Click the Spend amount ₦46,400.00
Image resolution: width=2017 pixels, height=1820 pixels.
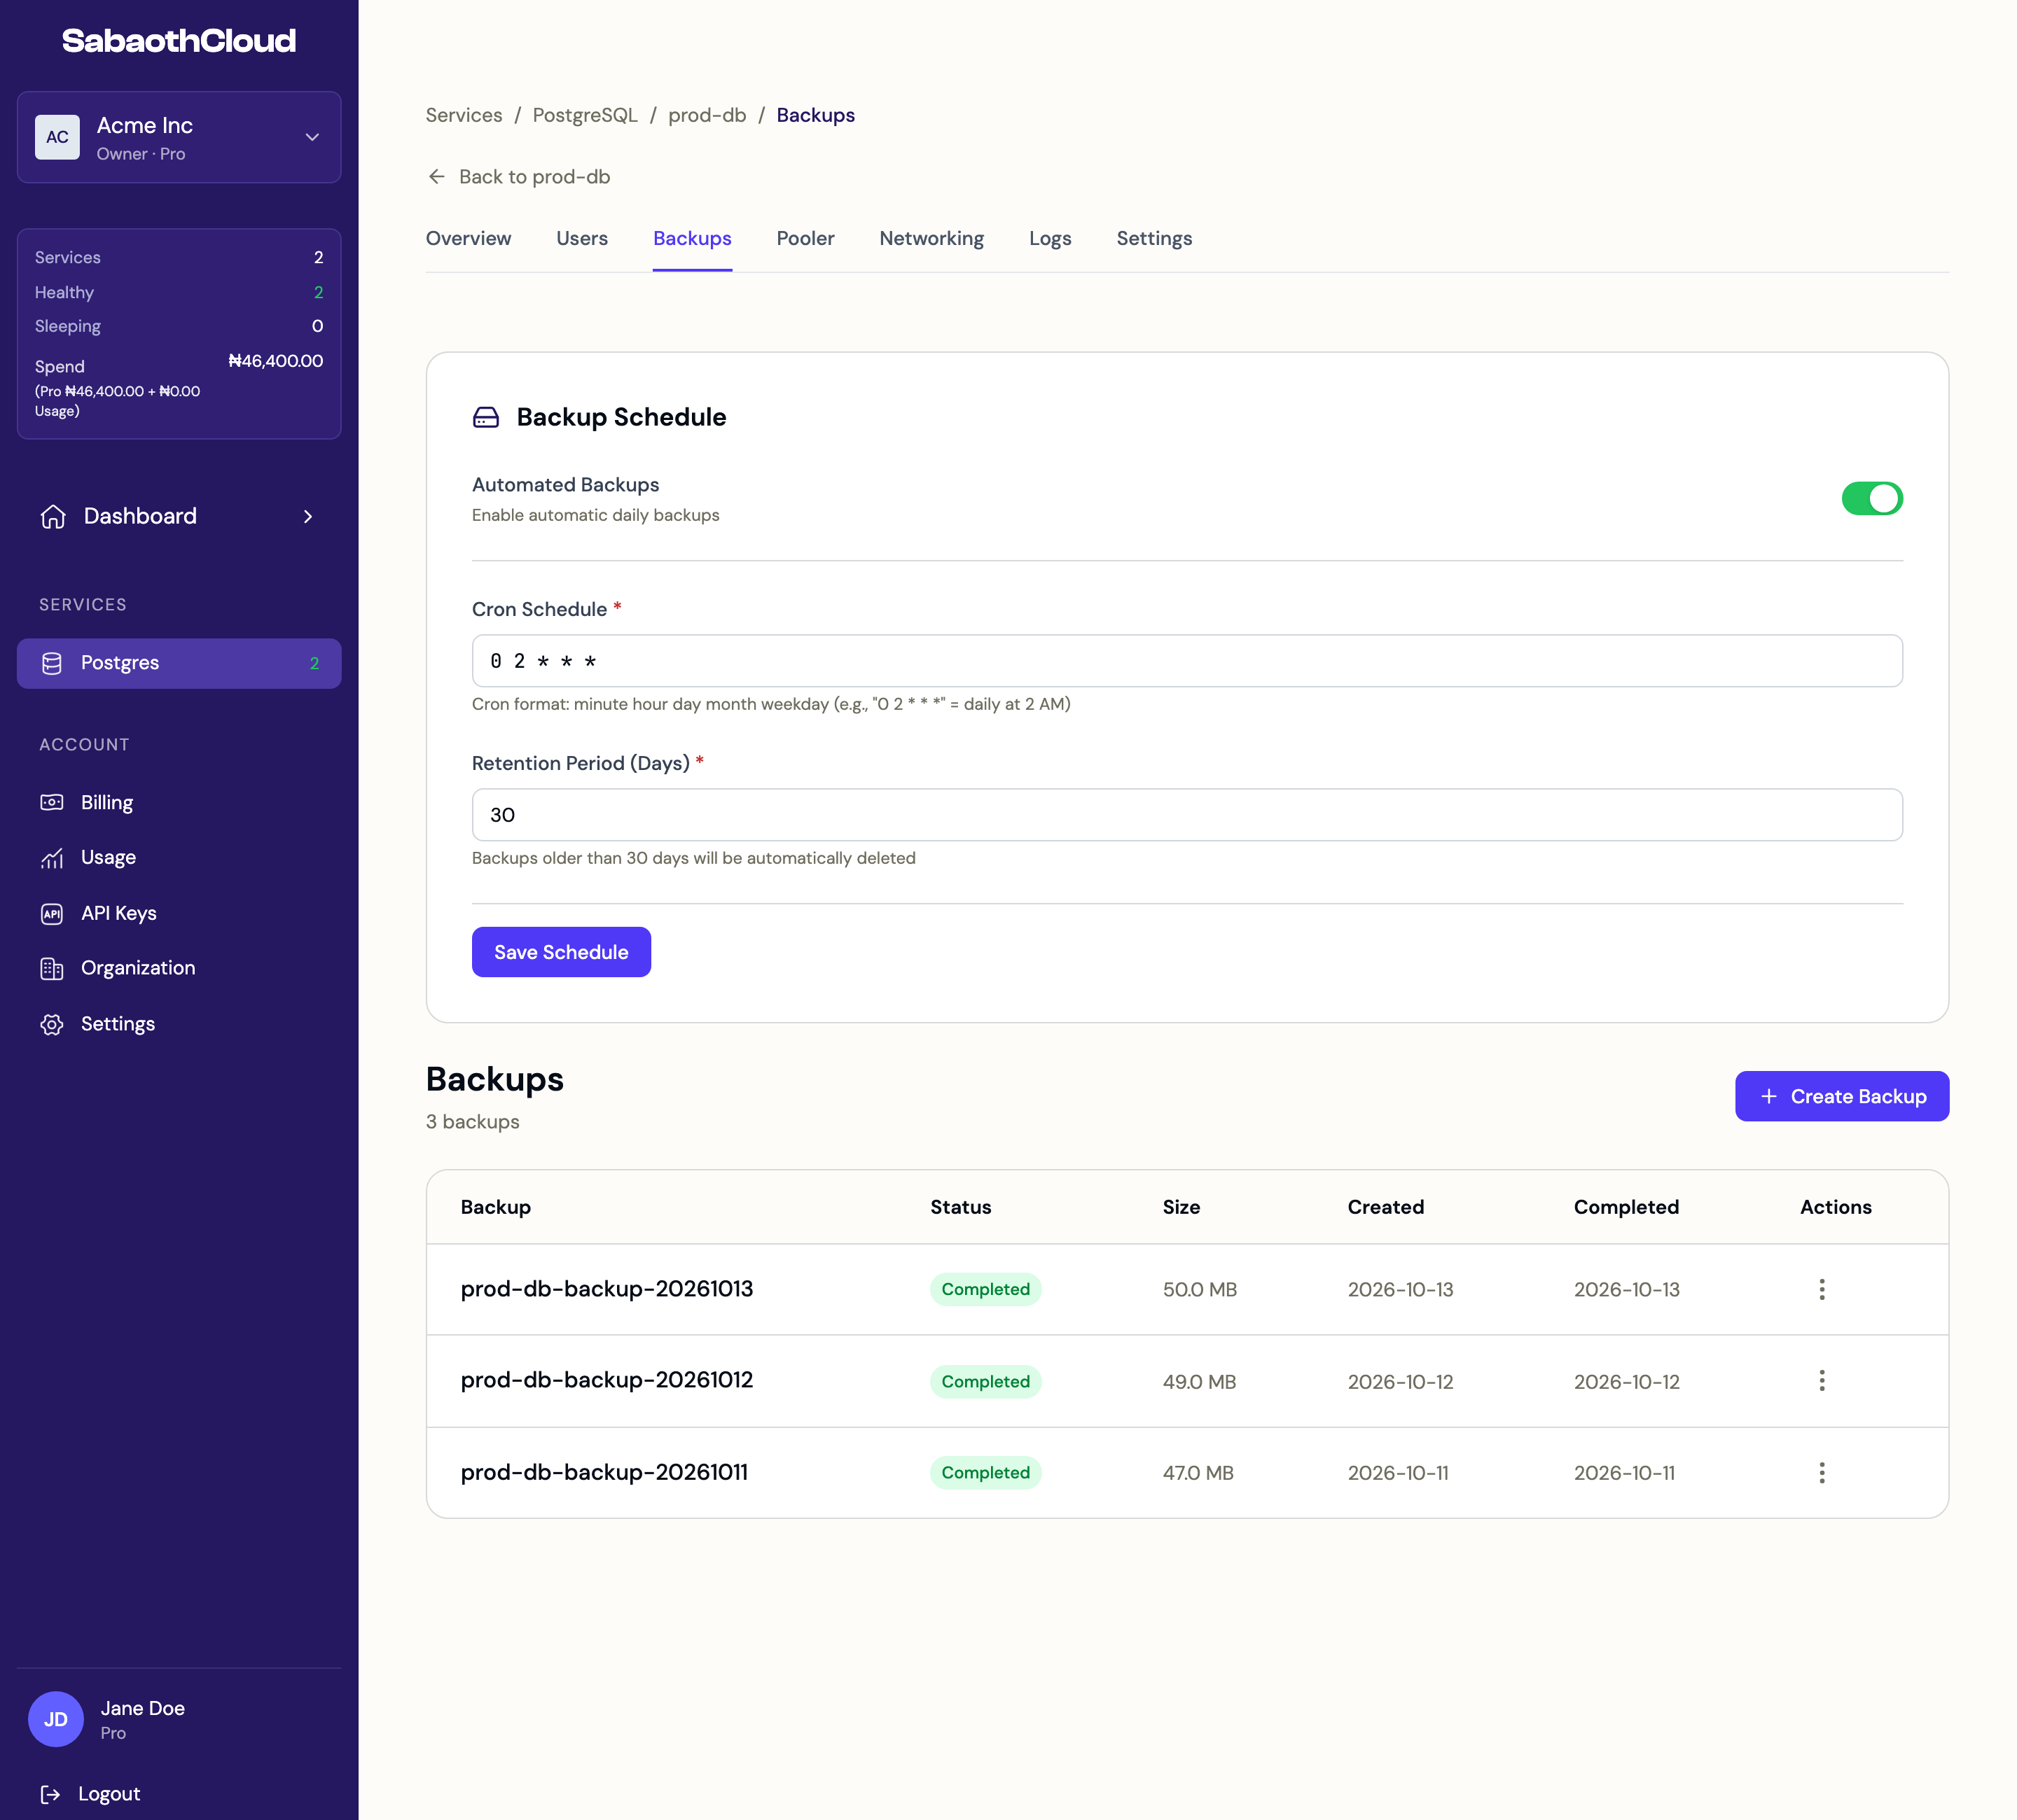point(276,361)
